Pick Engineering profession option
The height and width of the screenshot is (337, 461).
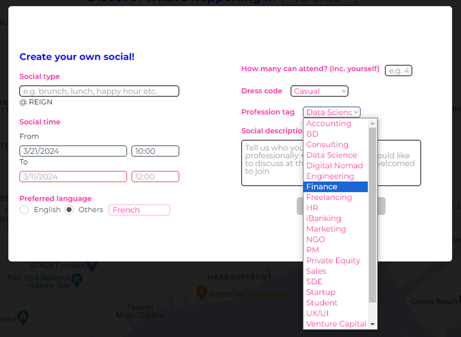coord(336,176)
